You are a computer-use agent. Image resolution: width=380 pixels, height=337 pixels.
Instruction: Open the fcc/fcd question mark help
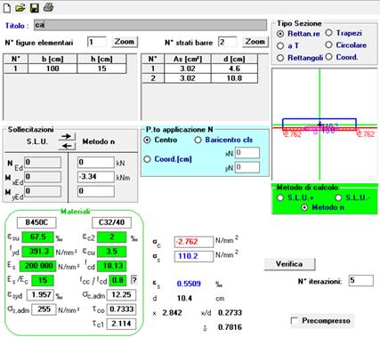pos(134,280)
